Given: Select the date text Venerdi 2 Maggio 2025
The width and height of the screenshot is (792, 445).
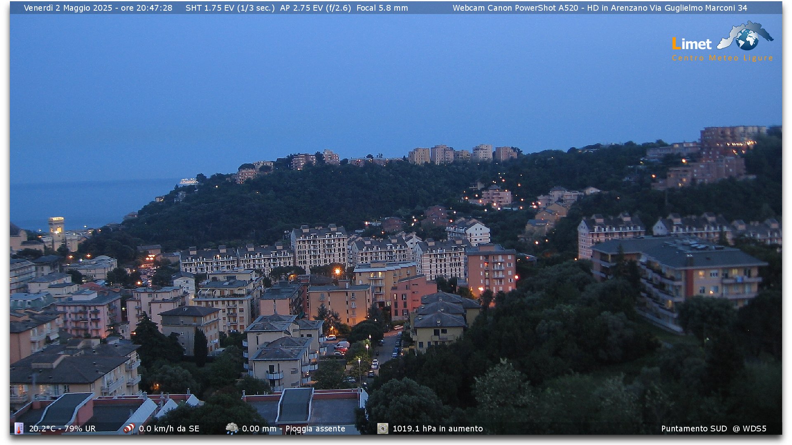Looking at the screenshot, I should (x=68, y=8).
